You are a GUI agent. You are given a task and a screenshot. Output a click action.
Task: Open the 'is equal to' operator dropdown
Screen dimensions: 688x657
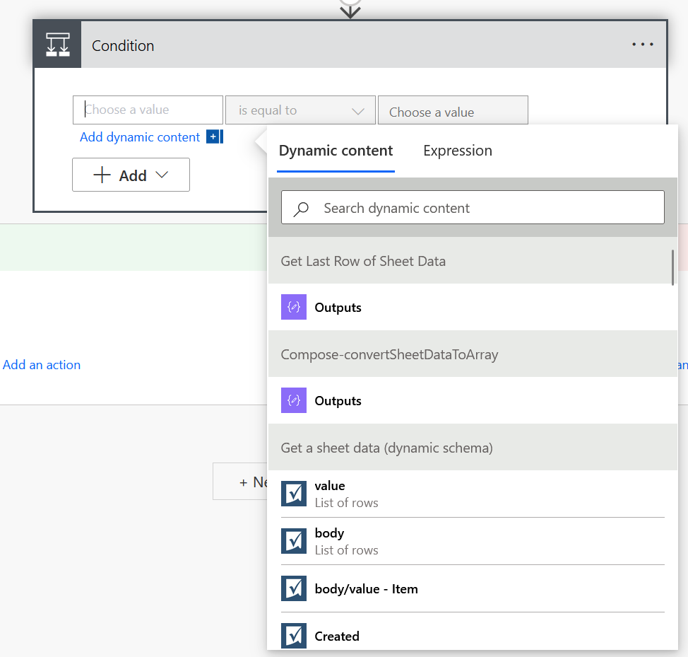(x=300, y=111)
